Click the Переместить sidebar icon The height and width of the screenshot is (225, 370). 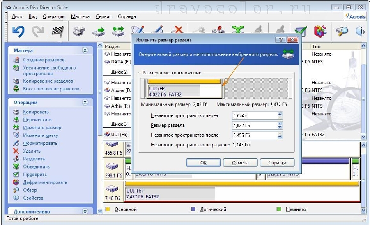16,120
